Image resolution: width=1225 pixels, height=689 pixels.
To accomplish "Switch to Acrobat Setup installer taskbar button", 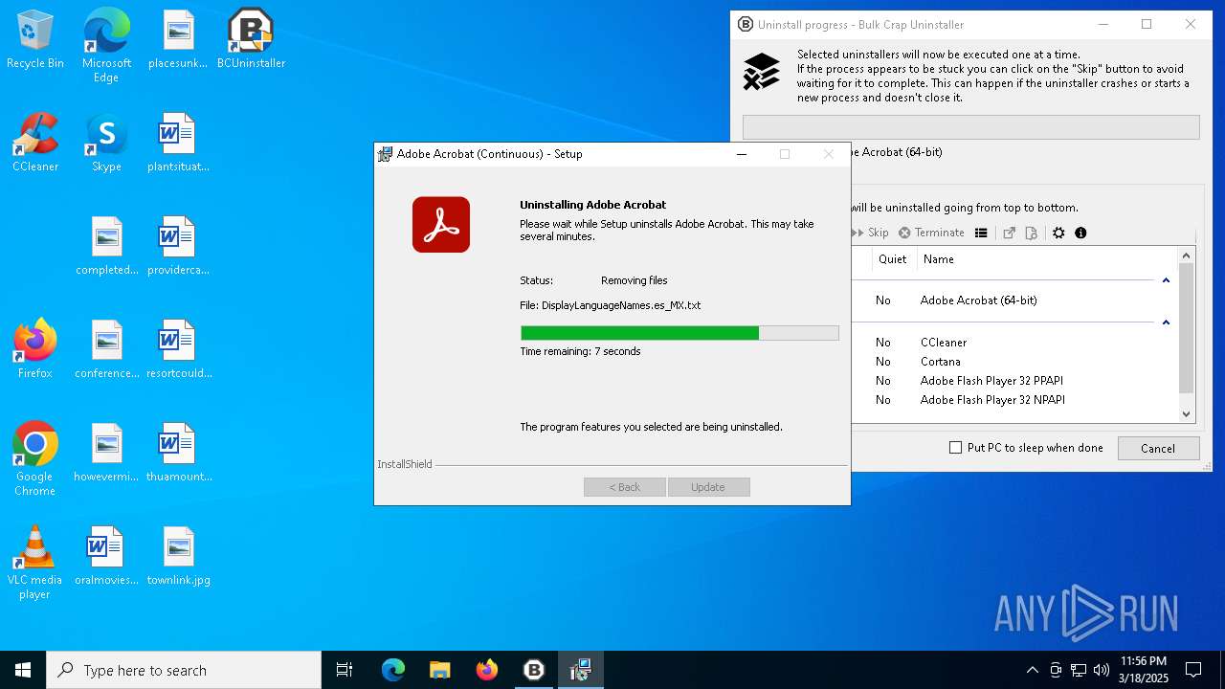I will (x=581, y=670).
